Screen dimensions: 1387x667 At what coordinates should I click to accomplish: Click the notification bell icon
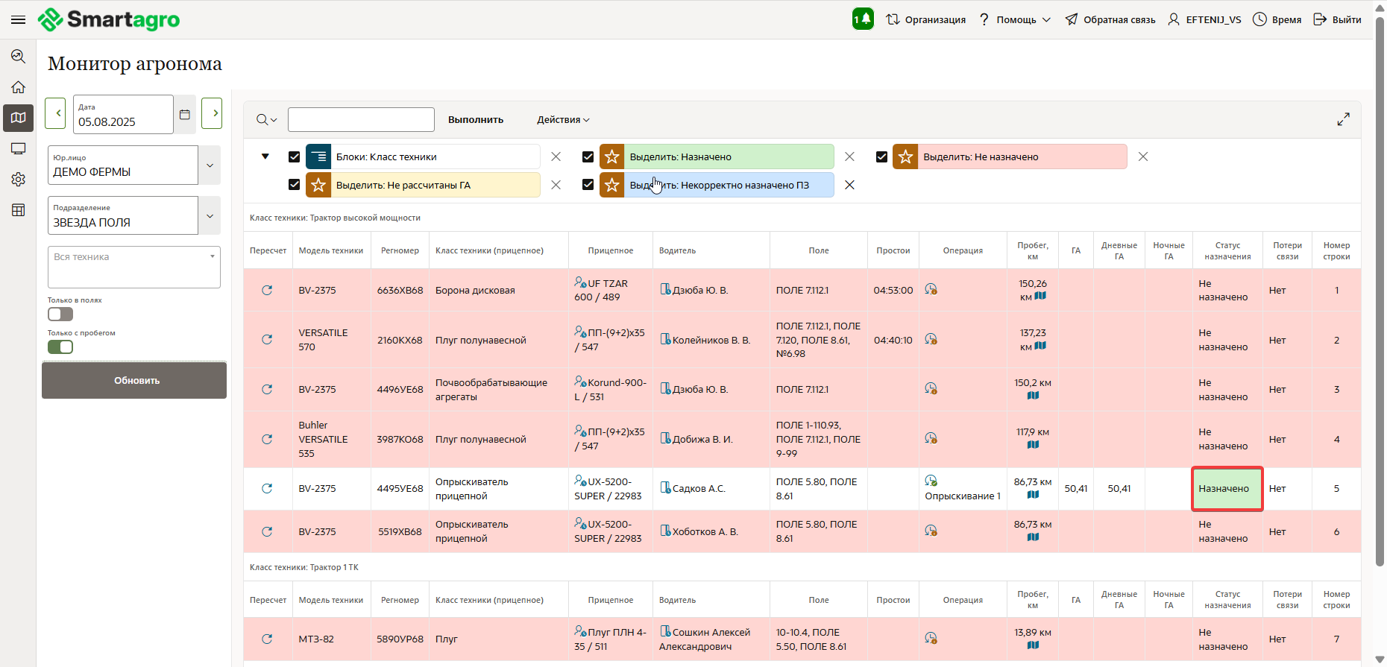click(863, 19)
